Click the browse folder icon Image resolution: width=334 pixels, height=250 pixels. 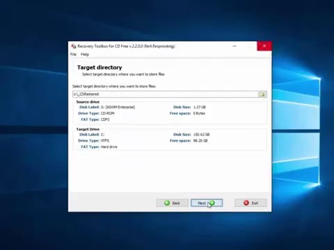262,94
